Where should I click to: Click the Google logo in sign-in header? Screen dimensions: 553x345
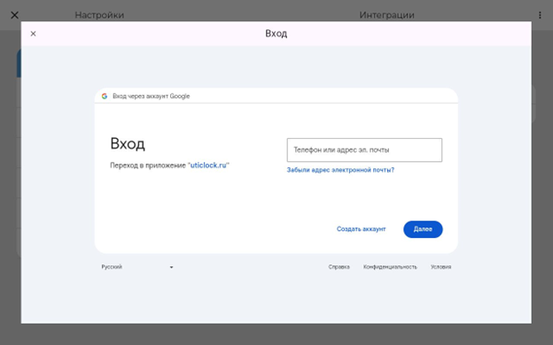105,96
